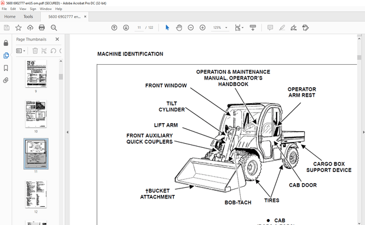
Task: Upload the file with the cloud arrow icon
Action: point(30,28)
